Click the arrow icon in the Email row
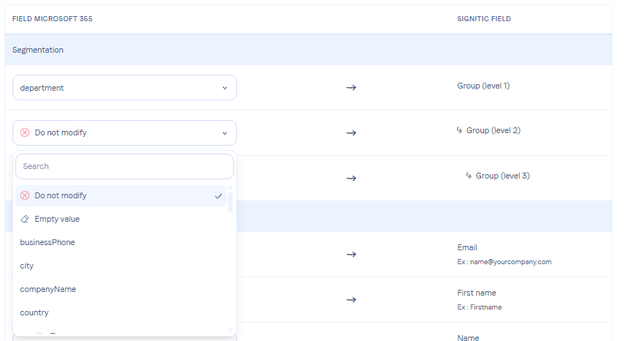 click(x=351, y=254)
